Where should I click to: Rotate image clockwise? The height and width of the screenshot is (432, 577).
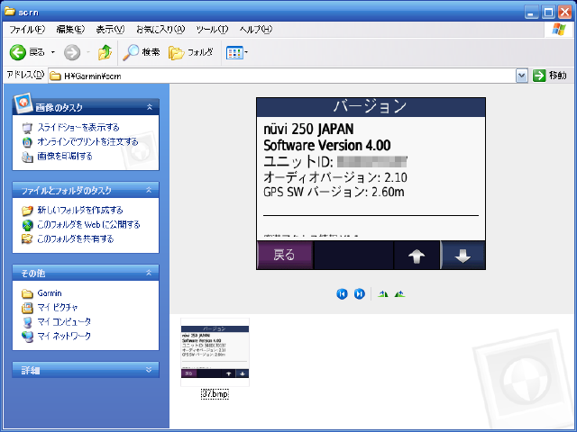tap(383, 294)
